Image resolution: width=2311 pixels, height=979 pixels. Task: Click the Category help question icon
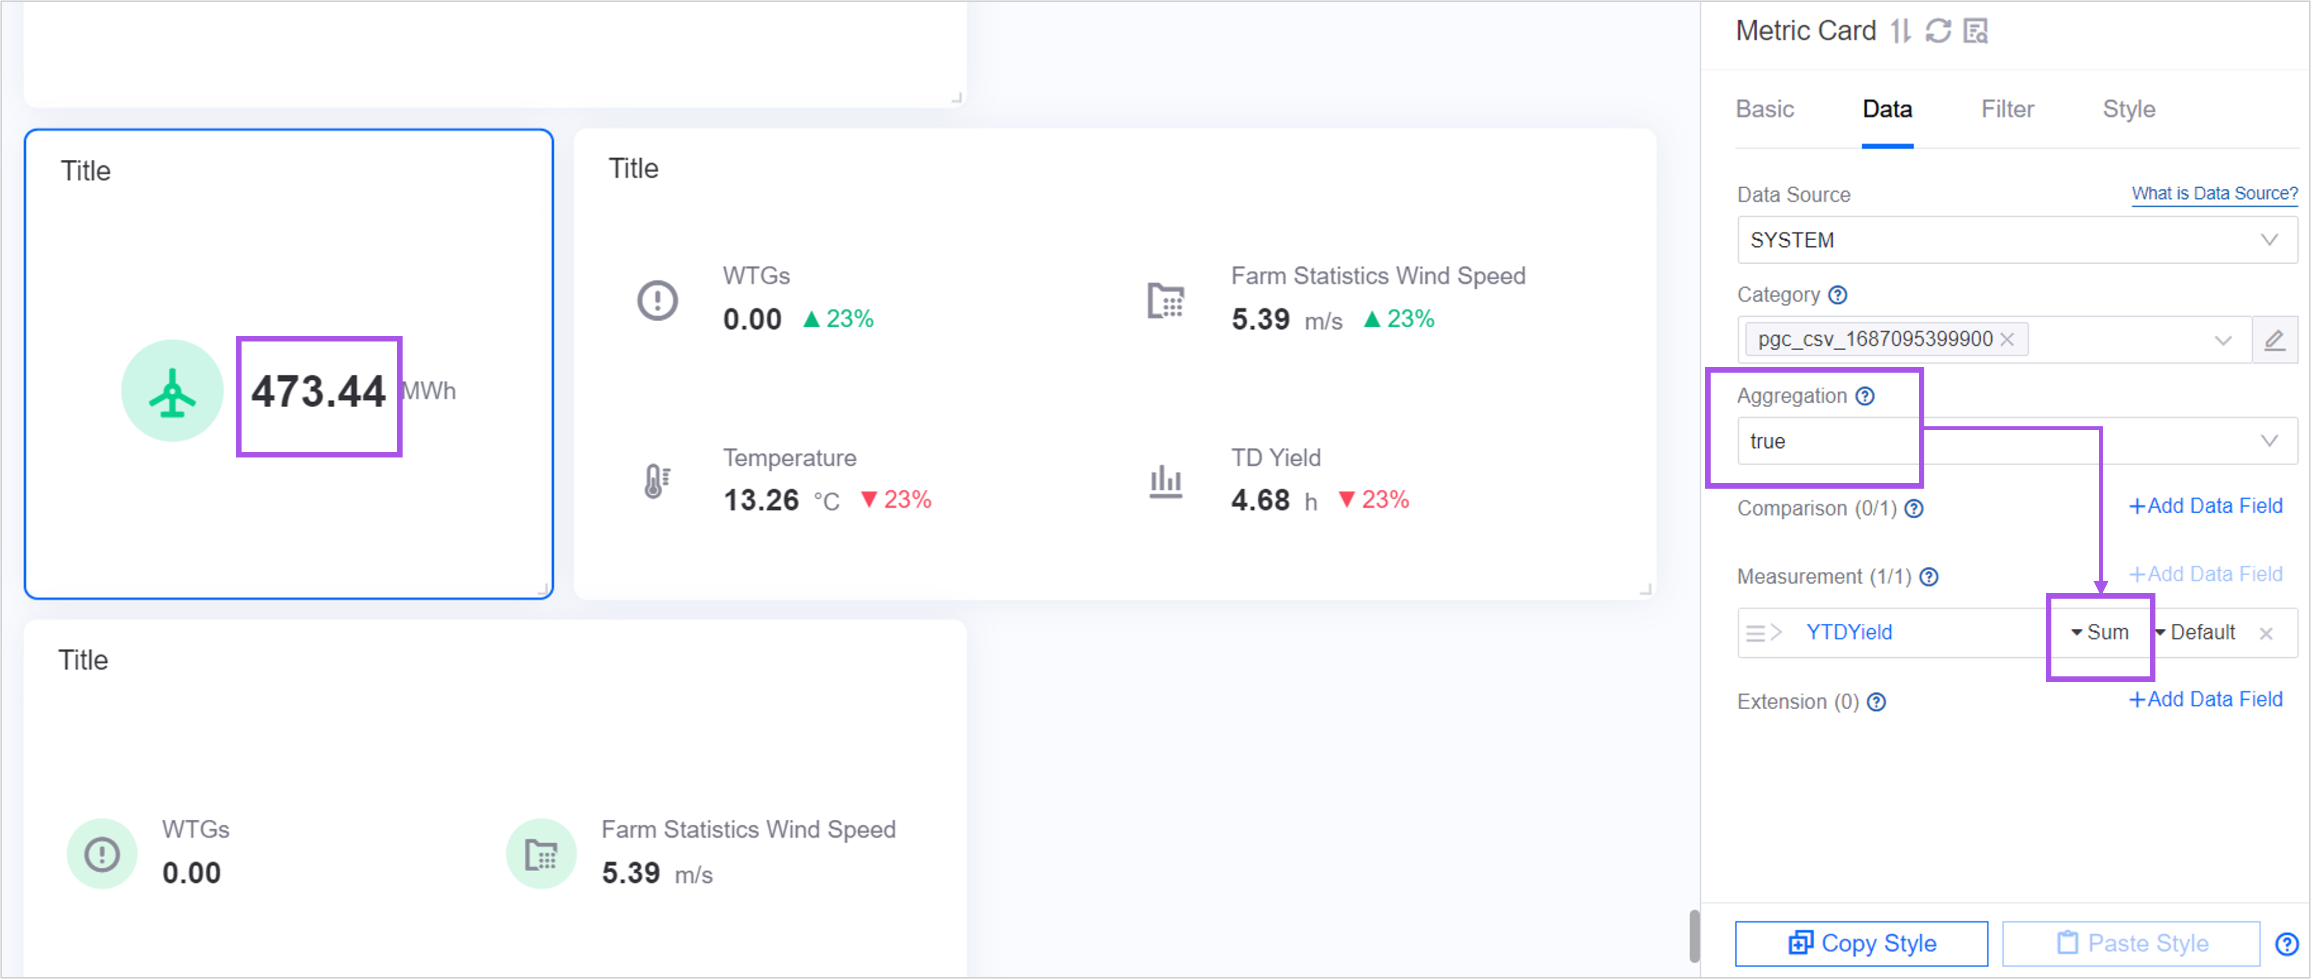[x=1837, y=295]
